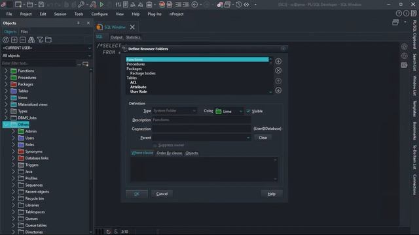Click the help question mark icon at top right
The height and width of the screenshot is (235, 419).
[x=399, y=14]
